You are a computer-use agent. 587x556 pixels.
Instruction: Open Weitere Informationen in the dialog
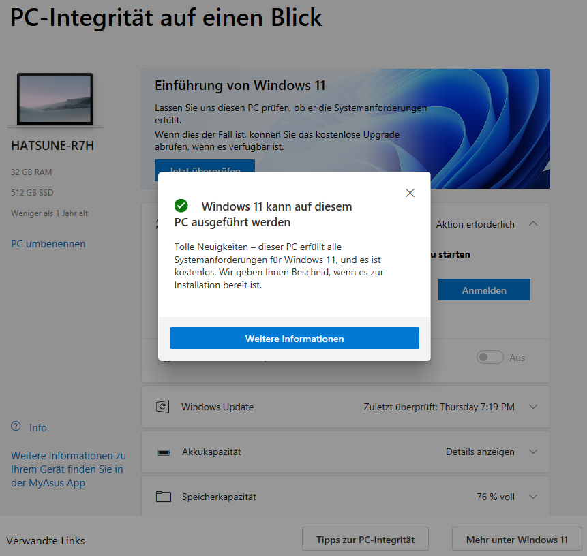point(295,338)
